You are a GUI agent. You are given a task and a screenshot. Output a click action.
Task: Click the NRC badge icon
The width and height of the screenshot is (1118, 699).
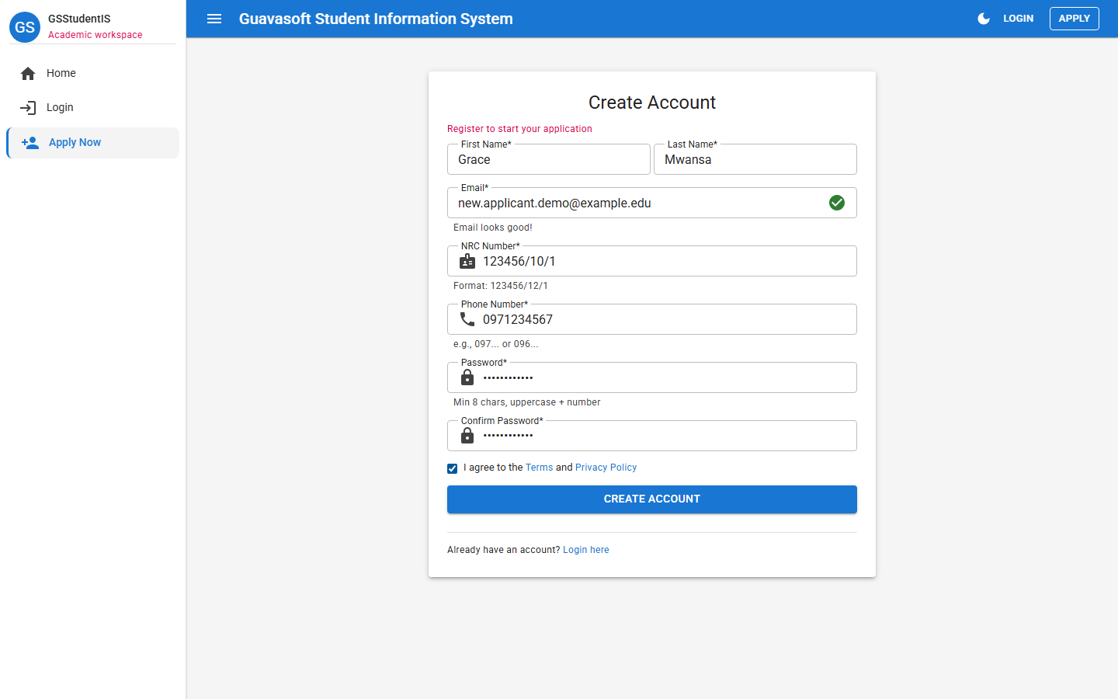point(467,261)
